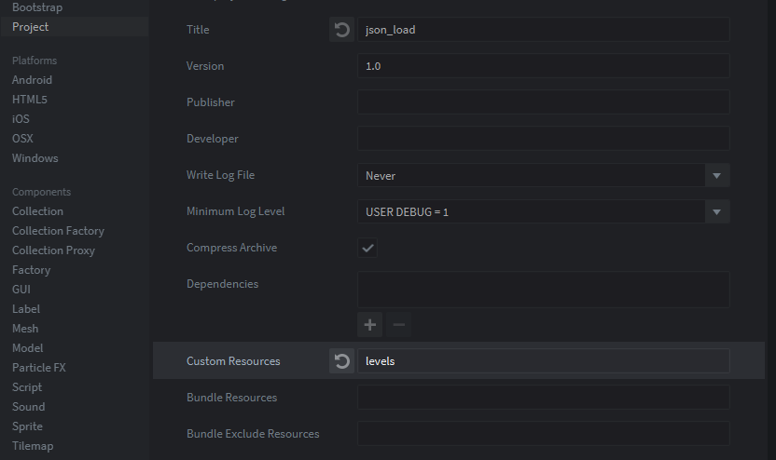Reset the Title field to default
The width and height of the screenshot is (776, 460).
[341, 30]
